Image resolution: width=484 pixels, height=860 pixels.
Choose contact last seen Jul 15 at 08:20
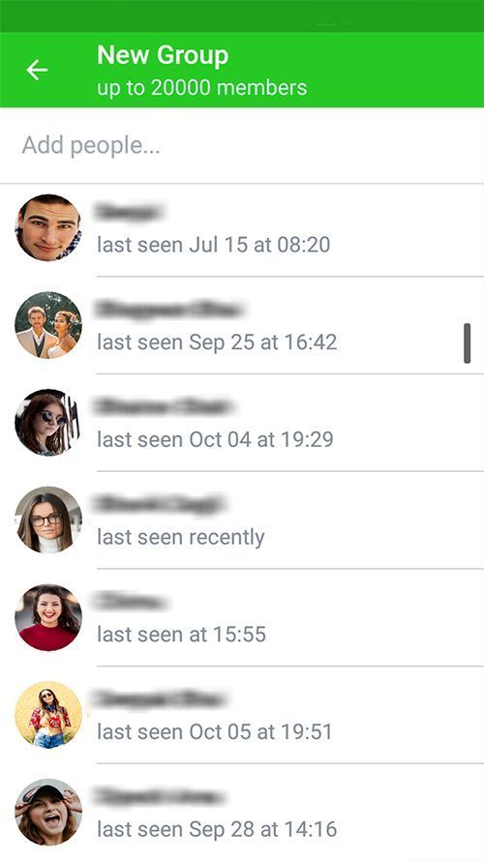click(x=242, y=227)
